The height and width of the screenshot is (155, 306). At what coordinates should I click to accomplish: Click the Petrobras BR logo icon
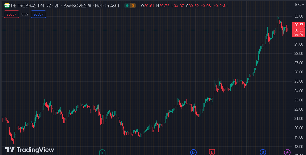tap(7, 6)
